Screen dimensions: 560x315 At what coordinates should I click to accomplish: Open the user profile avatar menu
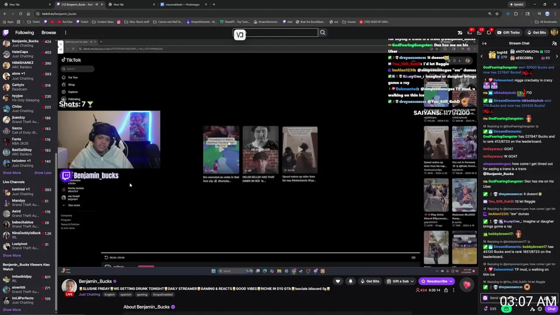[554, 32]
